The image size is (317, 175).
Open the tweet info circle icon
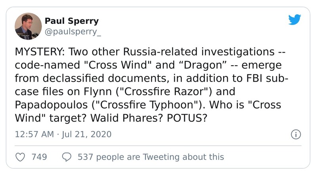click(x=296, y=134)
